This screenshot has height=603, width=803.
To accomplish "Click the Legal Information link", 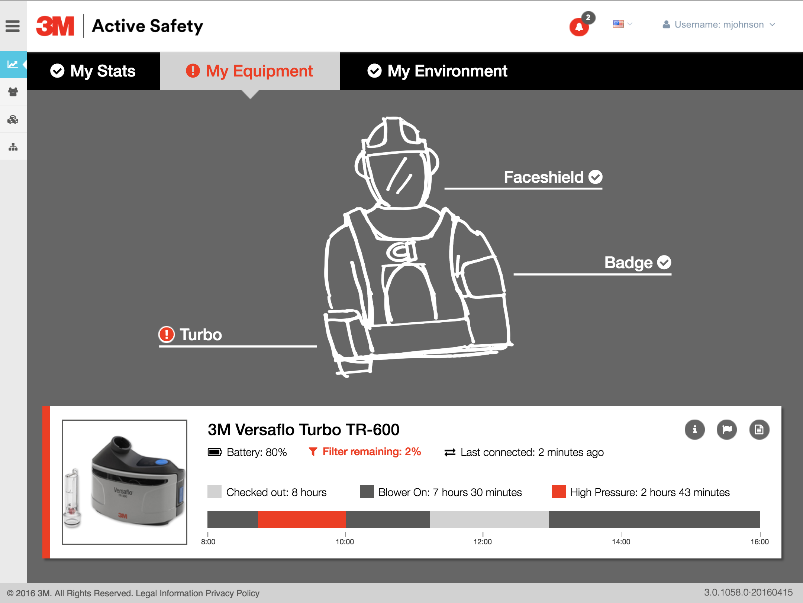I will pos(169,593).
